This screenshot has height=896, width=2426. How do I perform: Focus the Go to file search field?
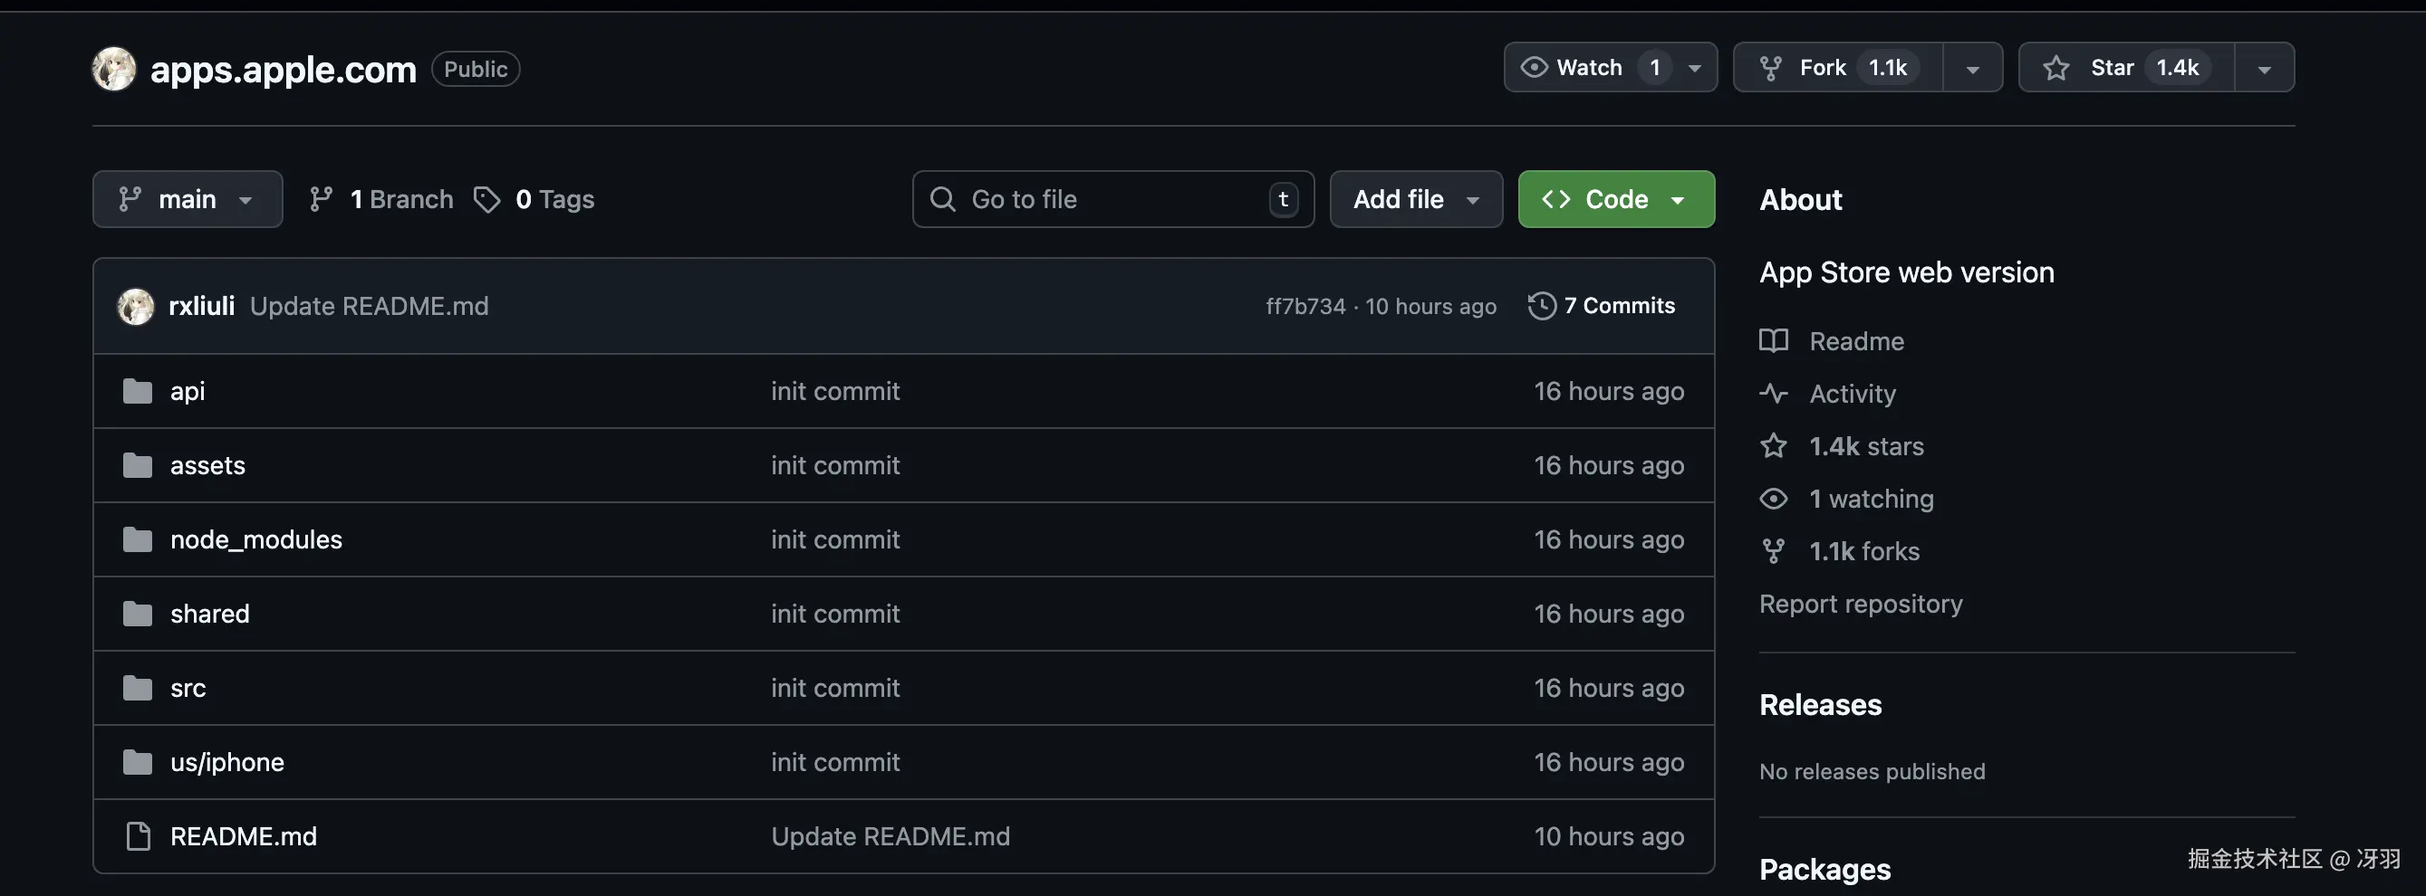(1112, 199)
